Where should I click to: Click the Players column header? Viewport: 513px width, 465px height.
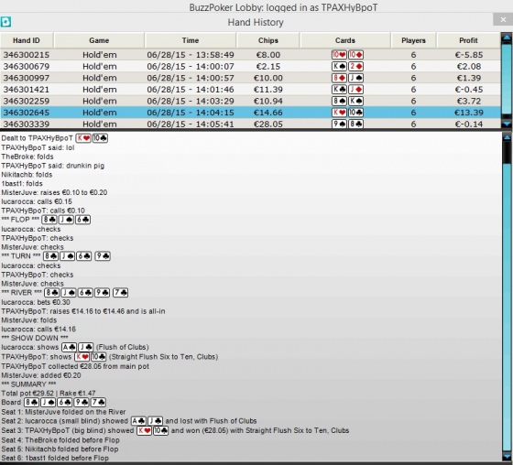[x=413, y=40]
